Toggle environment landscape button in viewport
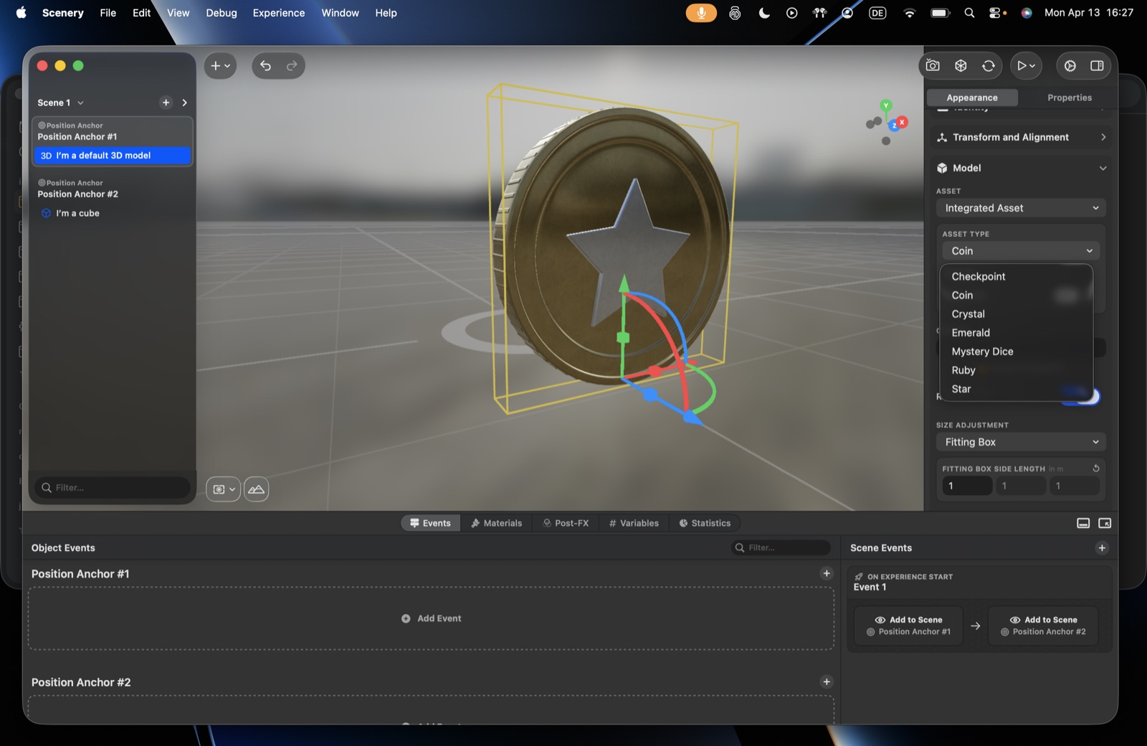1147x746 pixels. pos(256,489)
